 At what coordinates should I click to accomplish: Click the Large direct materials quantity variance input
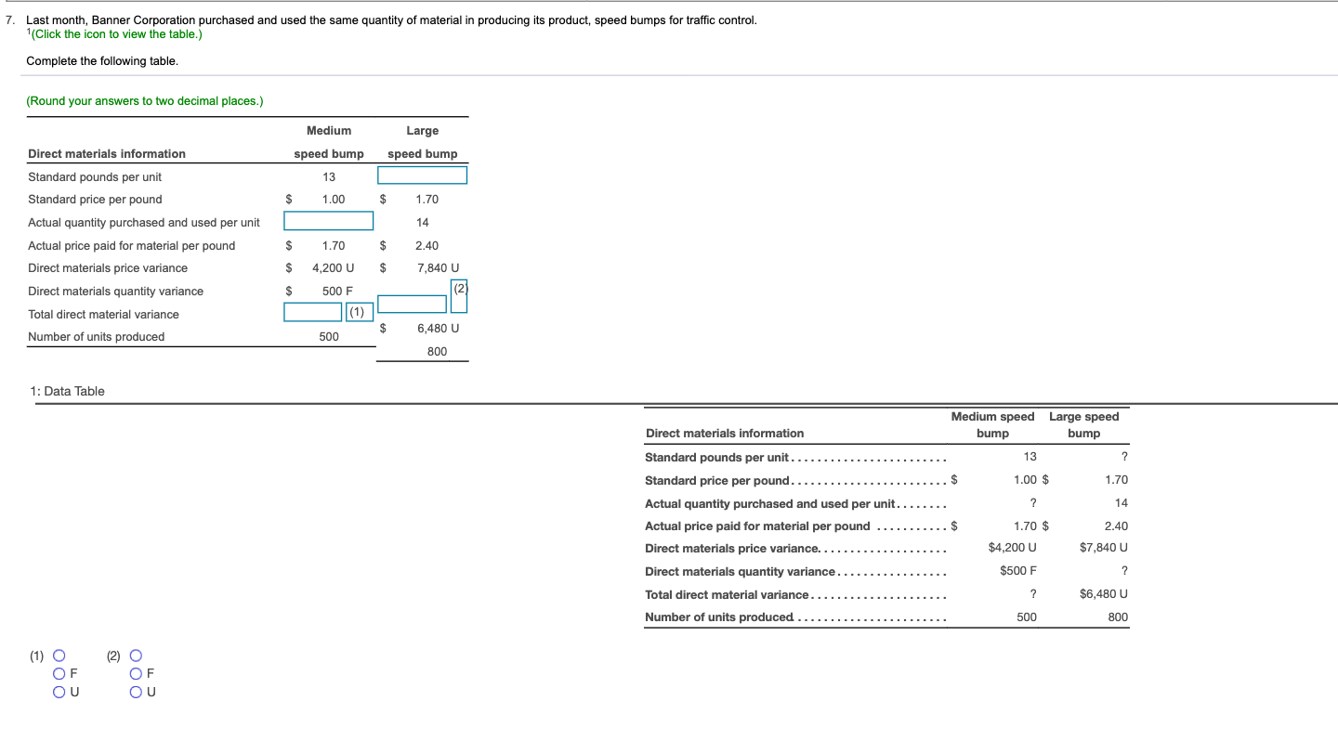(x=412, y=304)
